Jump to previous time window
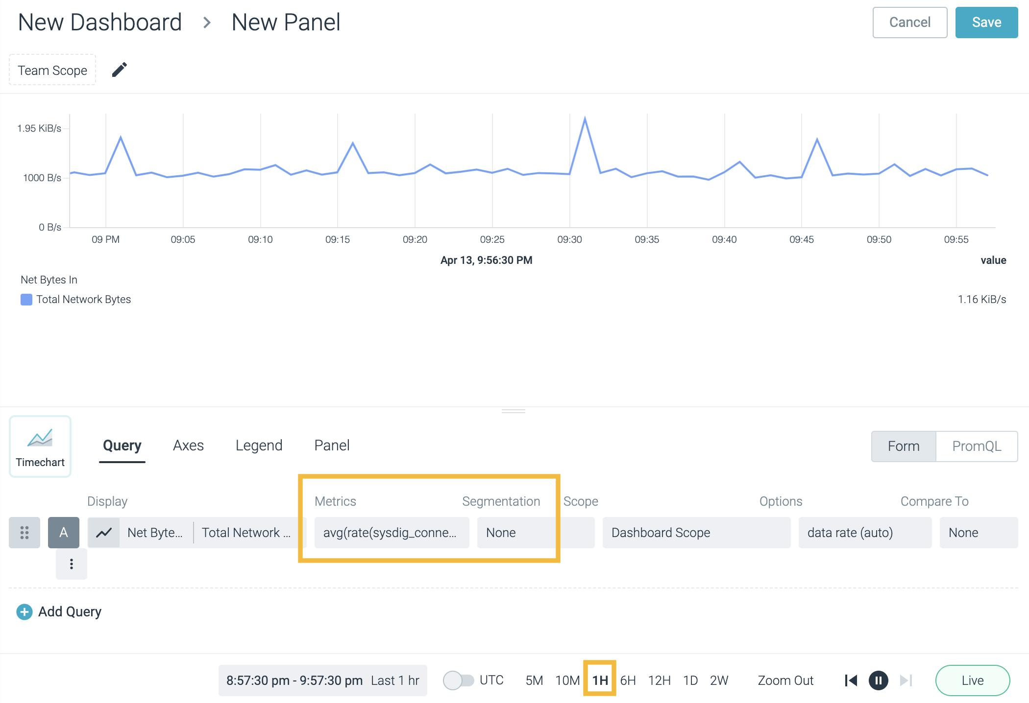This screenshot has width=1029, height=703. pyautogui.click(x=851, y=680)
